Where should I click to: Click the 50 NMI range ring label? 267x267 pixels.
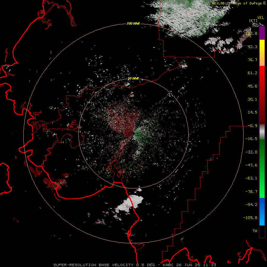pyautogui.click(x=133, y=79)
